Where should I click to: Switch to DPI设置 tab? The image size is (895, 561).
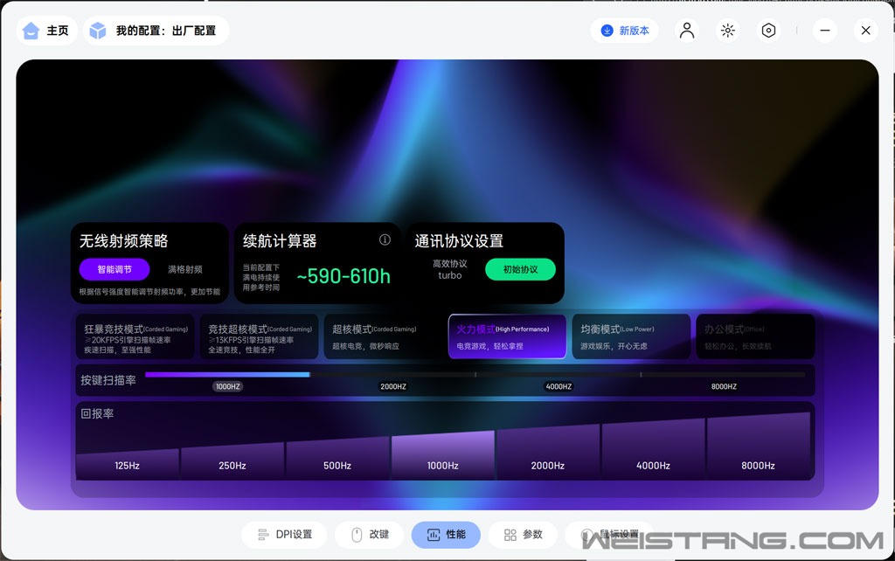pos(284,535)
